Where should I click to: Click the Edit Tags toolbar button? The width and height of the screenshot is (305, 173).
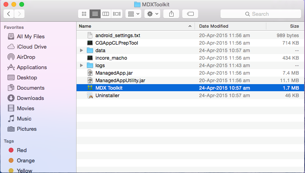coord(190,14)
